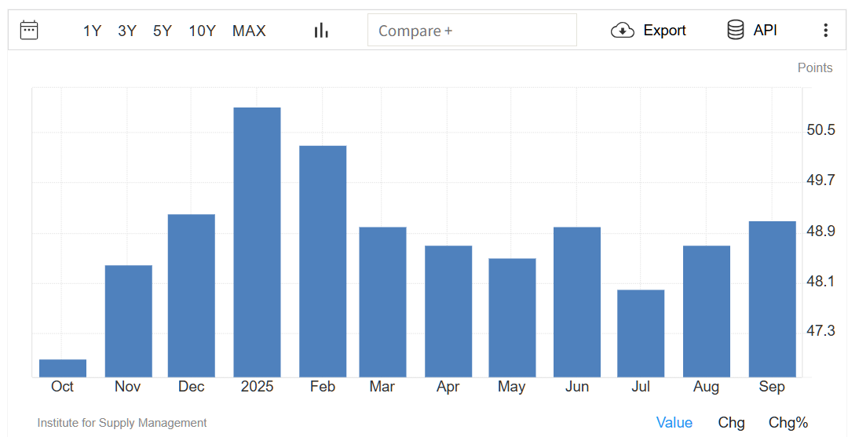The height and width of the screenshot is (437, 859).
Task: Click the Export cloud download icon
Action: (622, 31)
